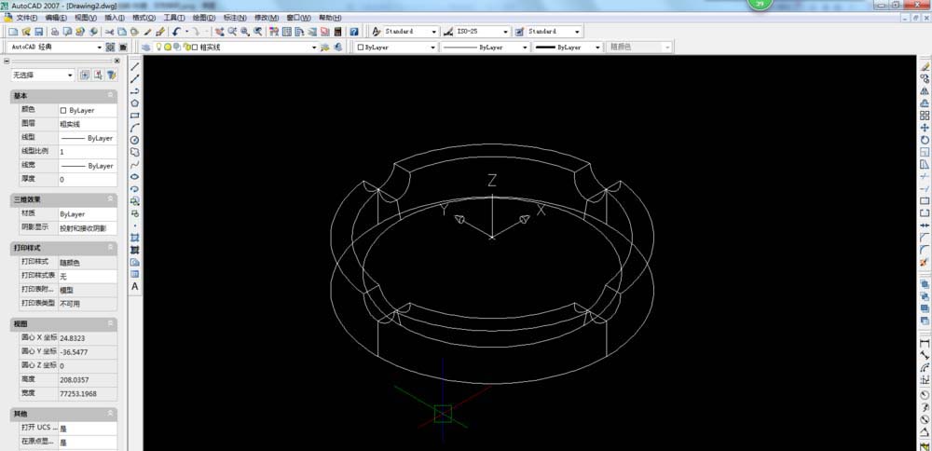Viewport: 932px width, 451px height.
Task: Select the Rectangle draw tool
Action: point(135,116)
